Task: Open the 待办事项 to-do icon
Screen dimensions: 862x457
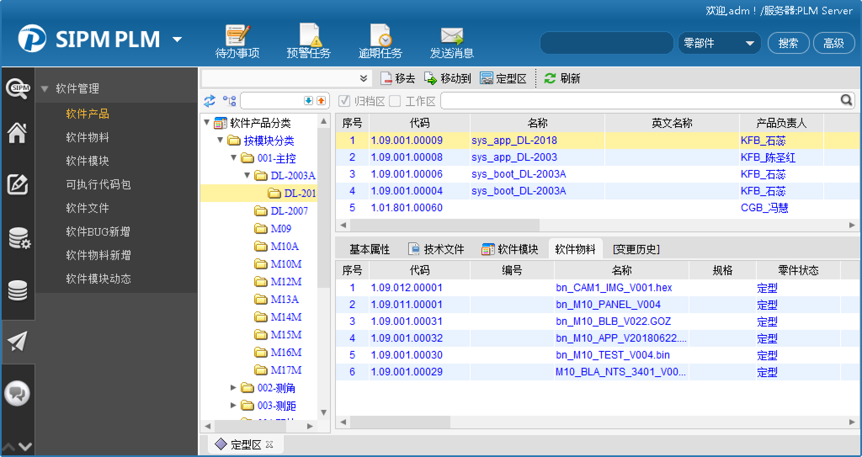Action: tap(237, 35)
